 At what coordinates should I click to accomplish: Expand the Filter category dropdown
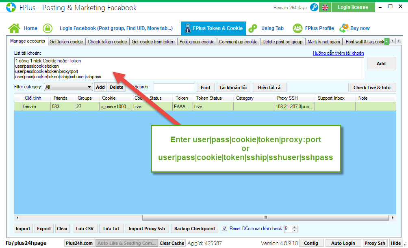click(90, 87)
